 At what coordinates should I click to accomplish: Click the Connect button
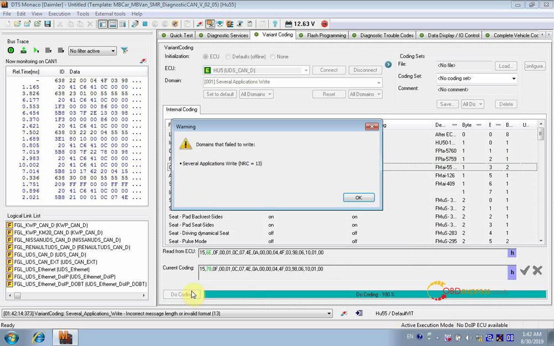(x=329, y=70)
